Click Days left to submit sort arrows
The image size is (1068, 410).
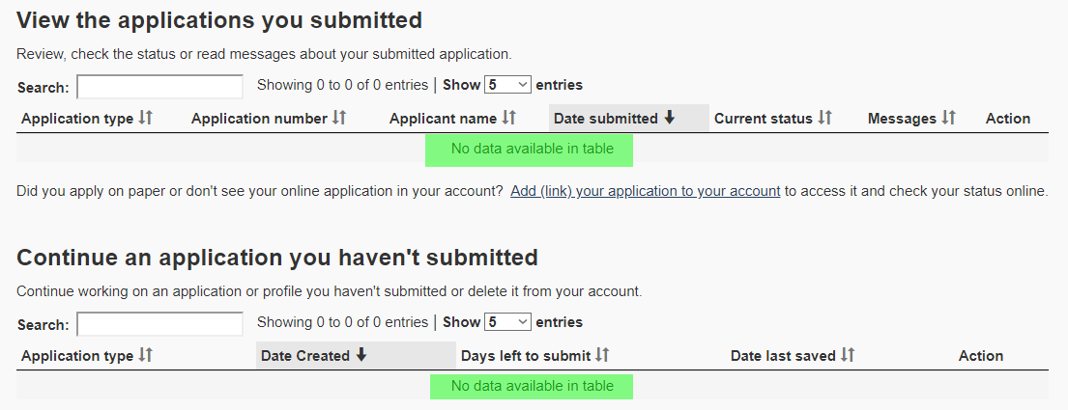click(602, 355)
